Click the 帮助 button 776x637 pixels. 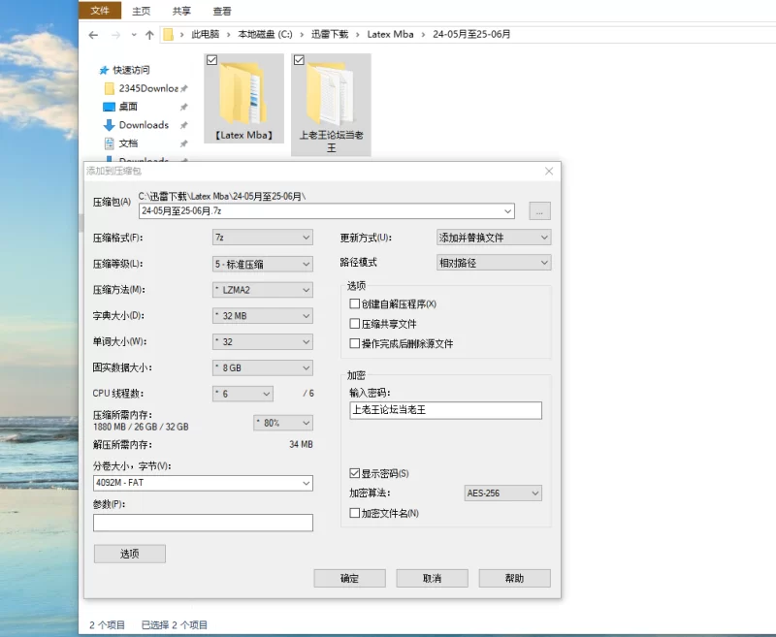[x=515, y=578]
